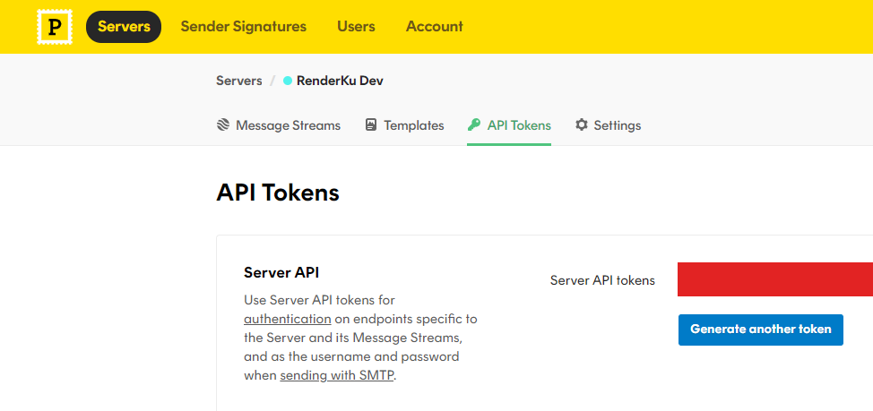This screenshot has height=411, width=873.
Task: Open the Account section
Action: 435,27
